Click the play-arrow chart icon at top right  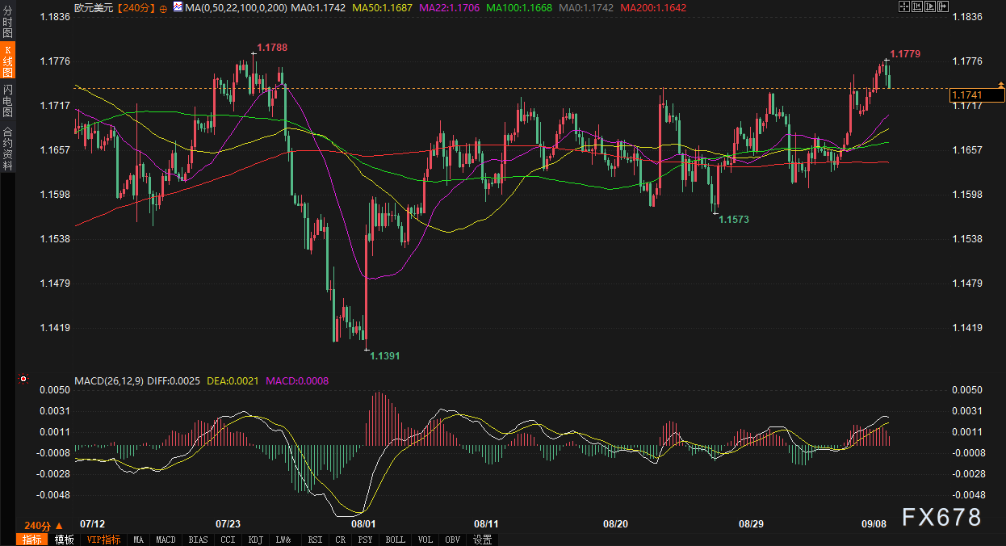[928, 7]
